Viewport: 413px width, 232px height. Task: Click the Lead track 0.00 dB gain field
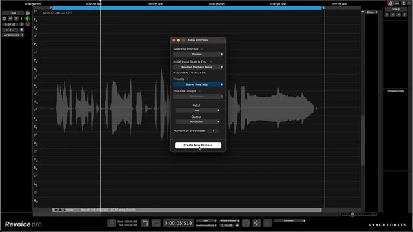(x=10, y=24)
